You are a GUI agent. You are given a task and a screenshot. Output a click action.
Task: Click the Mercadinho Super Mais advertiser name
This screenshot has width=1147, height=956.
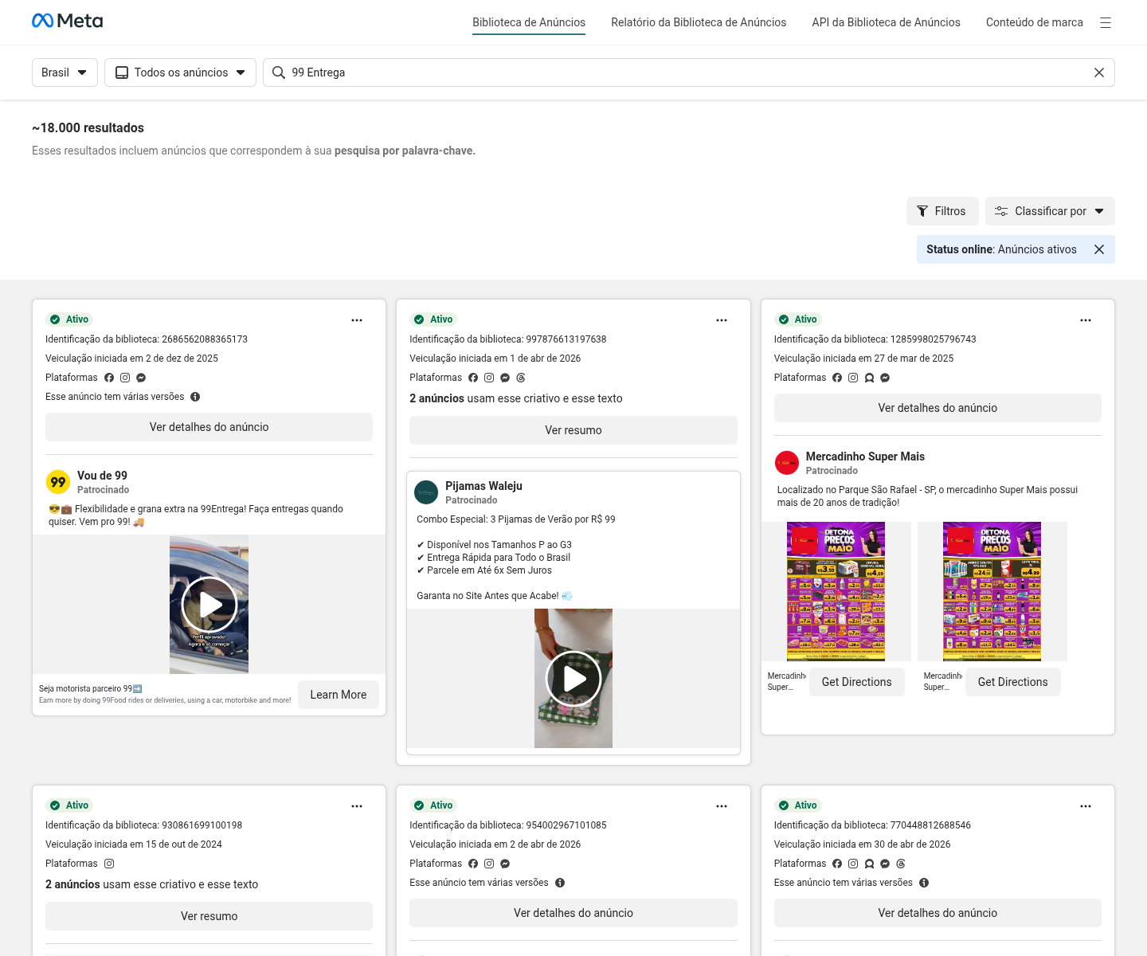[865, 456]
